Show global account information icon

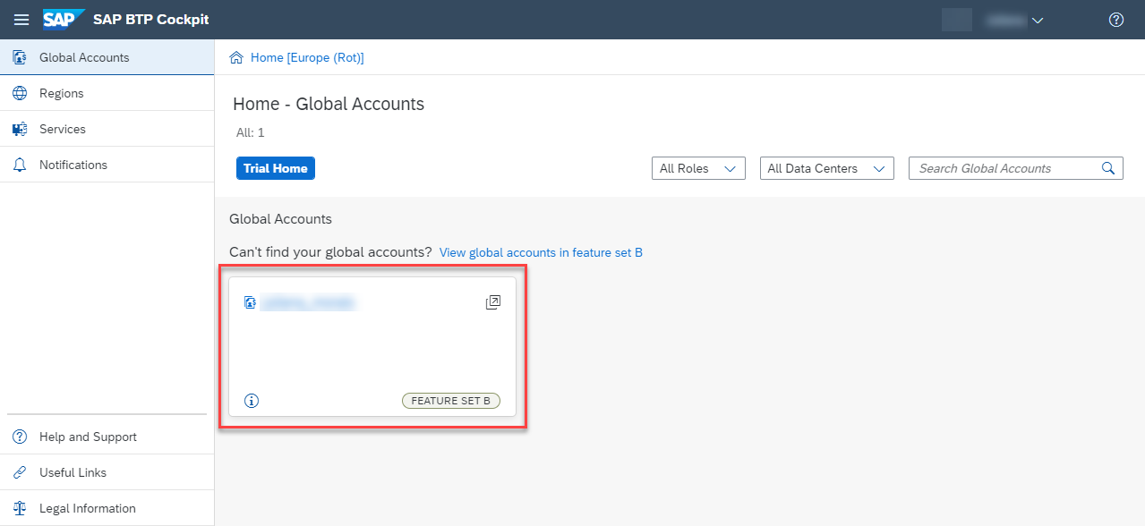click(252, 401)
